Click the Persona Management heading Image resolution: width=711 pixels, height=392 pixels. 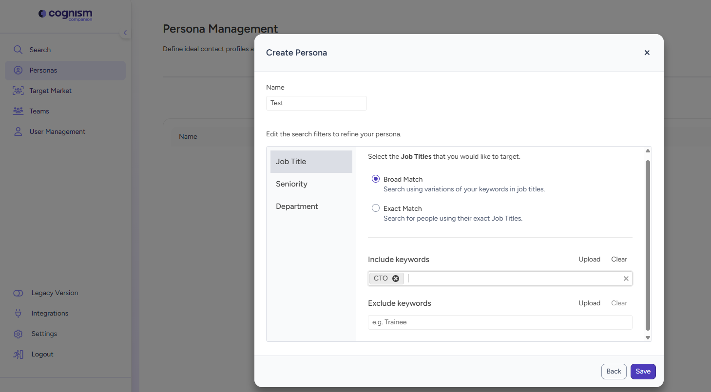(x=220, y=29)
